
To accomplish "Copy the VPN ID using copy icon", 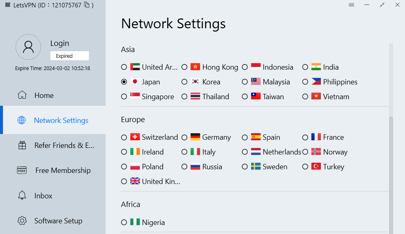I will tap(86, 5).
